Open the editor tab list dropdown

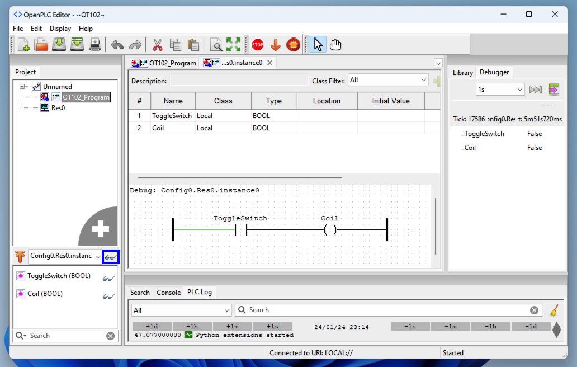[438, 63]
